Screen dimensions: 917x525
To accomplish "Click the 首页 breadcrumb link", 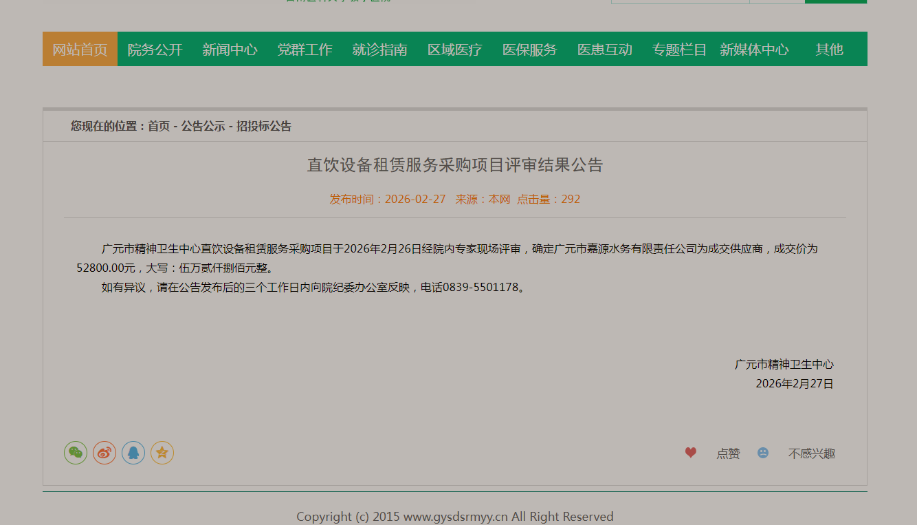I will pos(159,127).
